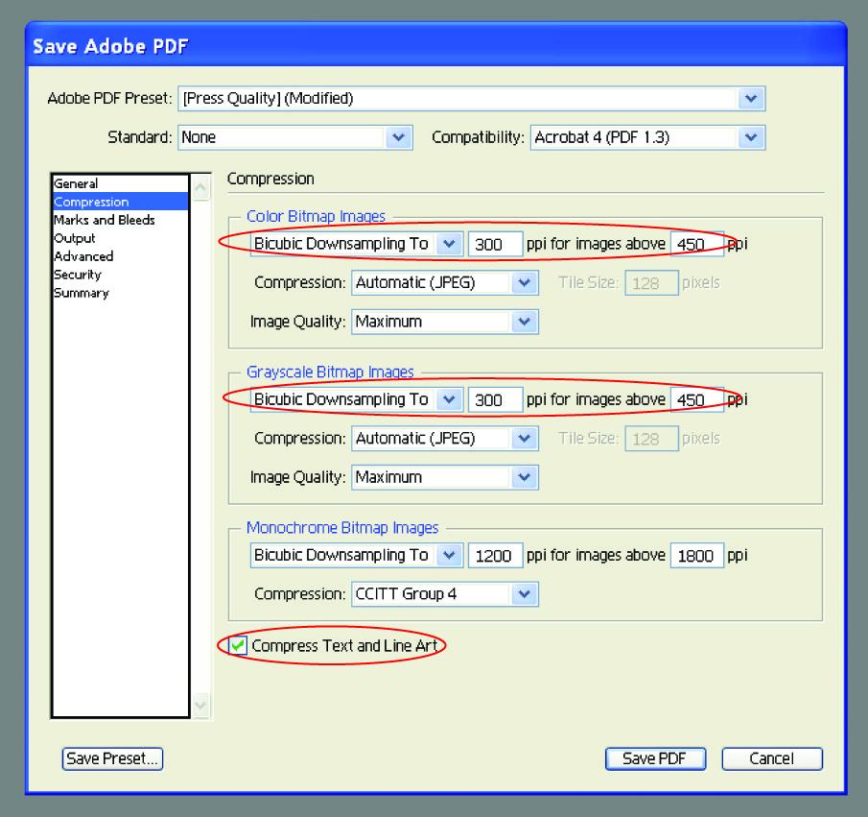Viewport: 868px width, 817px height.
Task: Click the Monochrome 1200 ppi field
Action: tap(496, 556)
